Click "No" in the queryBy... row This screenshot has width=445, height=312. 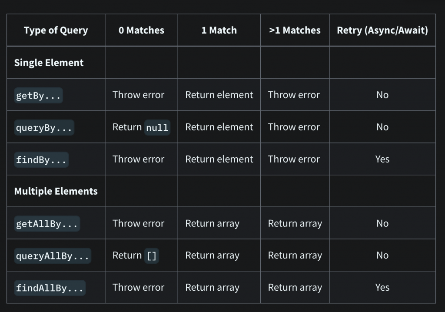click(382, 127)
